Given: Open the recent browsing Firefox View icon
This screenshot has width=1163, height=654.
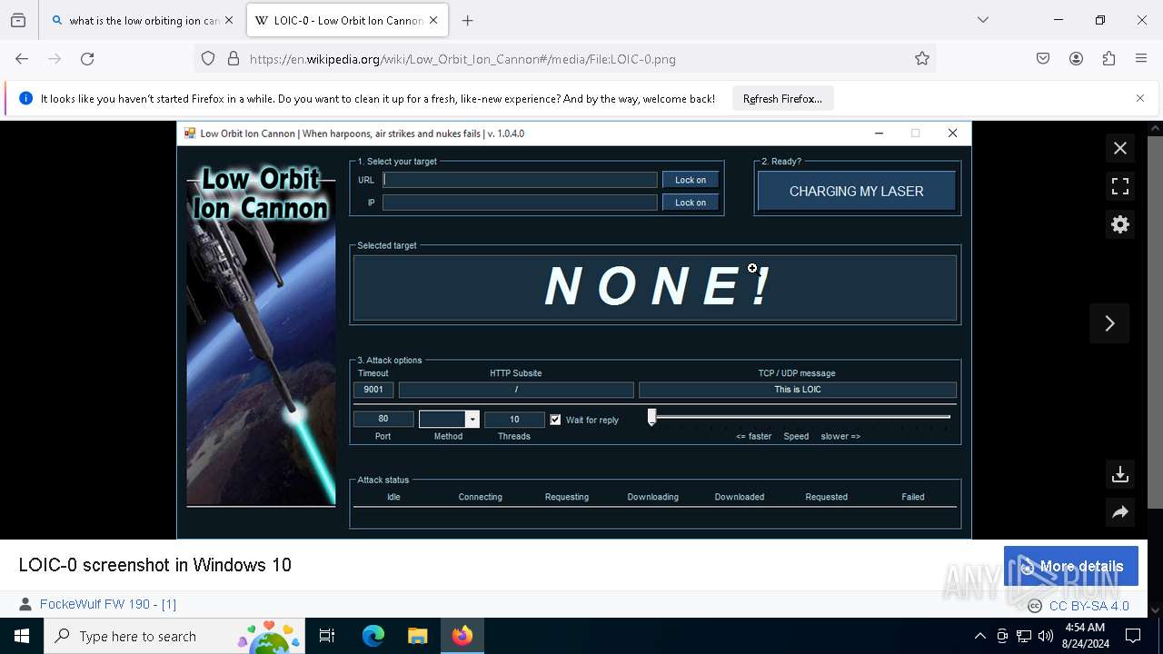Looking at the screenshot, I should pyautogui.click(x=18, y=20).
